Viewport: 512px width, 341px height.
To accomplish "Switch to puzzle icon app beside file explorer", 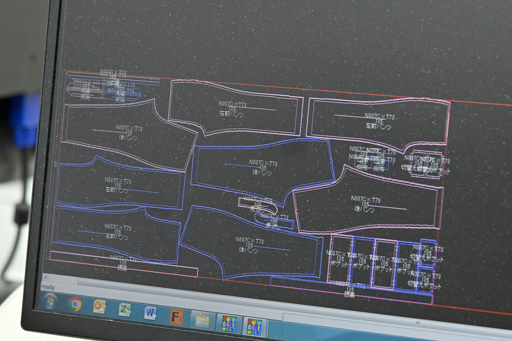I will (x=229, y=324).
